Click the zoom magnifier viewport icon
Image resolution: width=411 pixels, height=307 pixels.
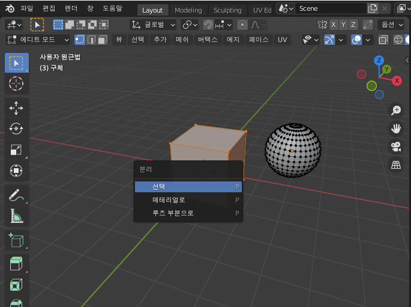click(396, 110)
